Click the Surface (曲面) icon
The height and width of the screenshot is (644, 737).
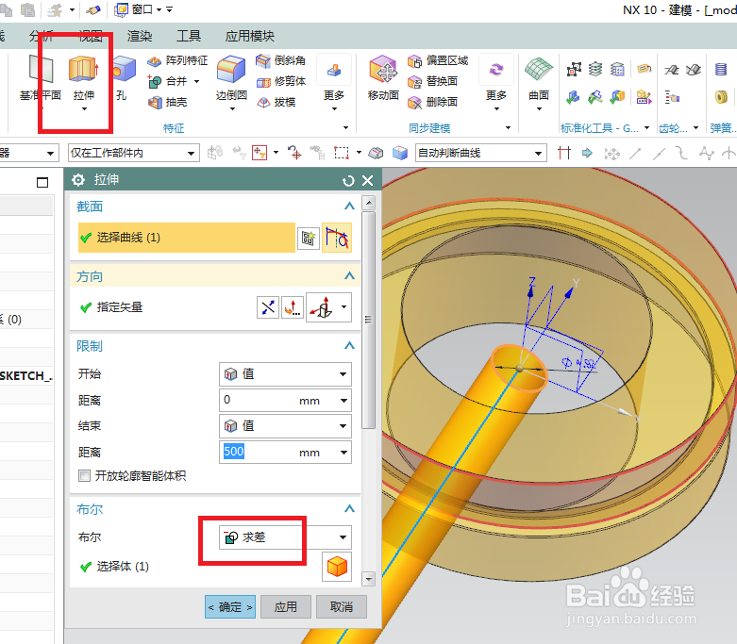point(539,71)
